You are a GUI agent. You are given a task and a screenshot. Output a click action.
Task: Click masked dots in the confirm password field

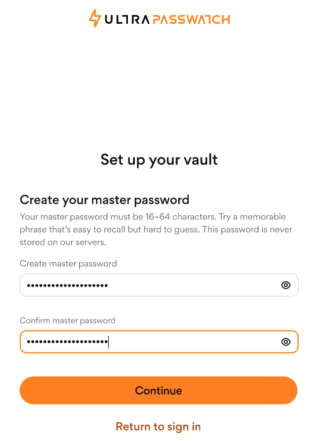[68, 342]
